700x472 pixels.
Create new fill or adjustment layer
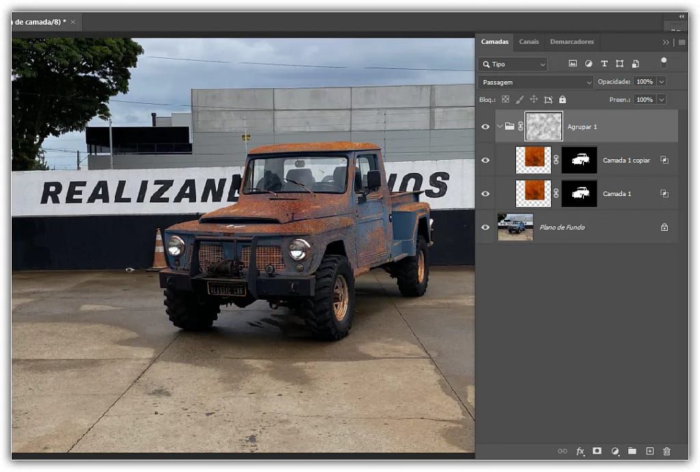point(615,451)
